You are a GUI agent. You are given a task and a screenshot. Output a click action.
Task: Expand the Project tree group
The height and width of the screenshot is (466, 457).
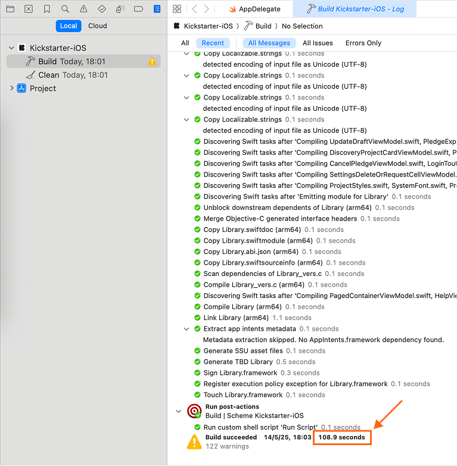click(x=11, y=88)
